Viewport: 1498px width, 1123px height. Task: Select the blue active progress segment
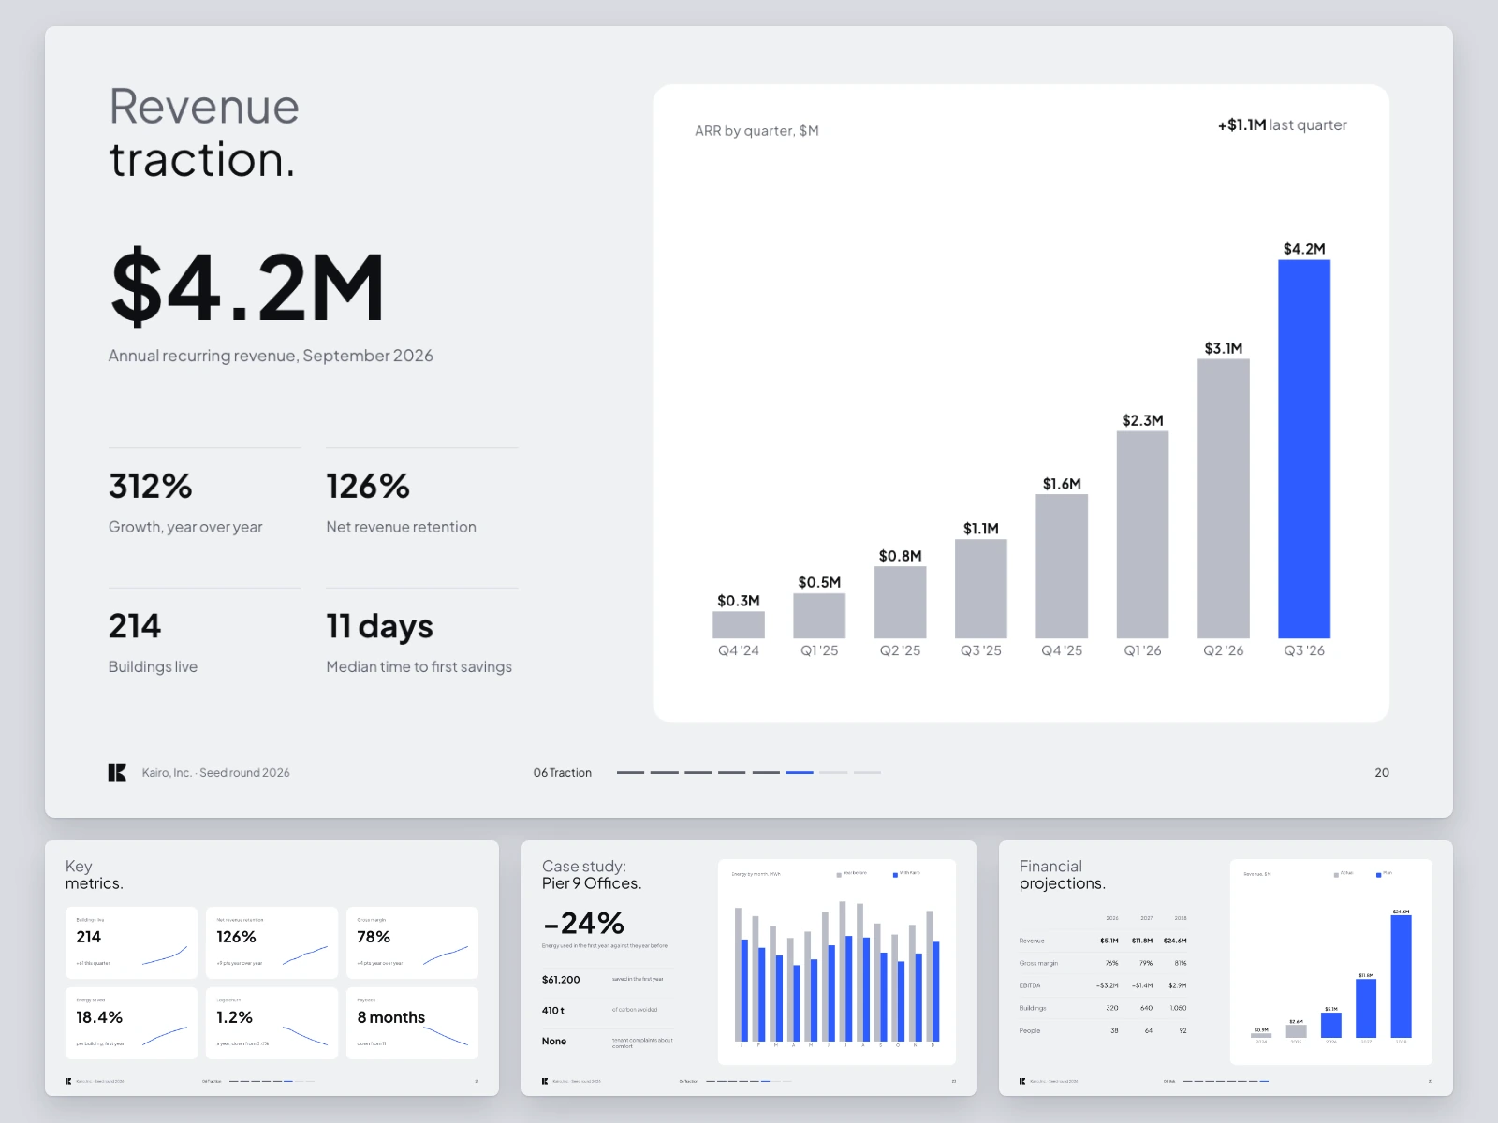(x=800, y=773)
